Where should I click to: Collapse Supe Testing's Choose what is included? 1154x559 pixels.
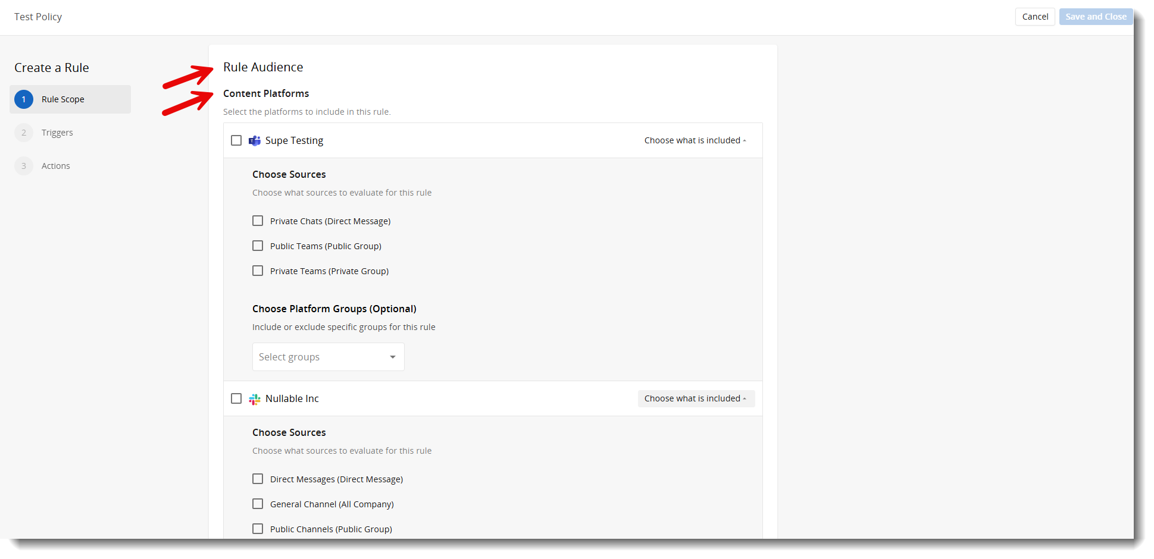click(696, 140)
